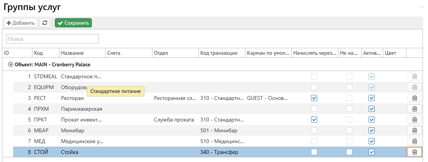The image size is (428, 162).
Task: Click the Добавить button
Action: click(20, 23)
